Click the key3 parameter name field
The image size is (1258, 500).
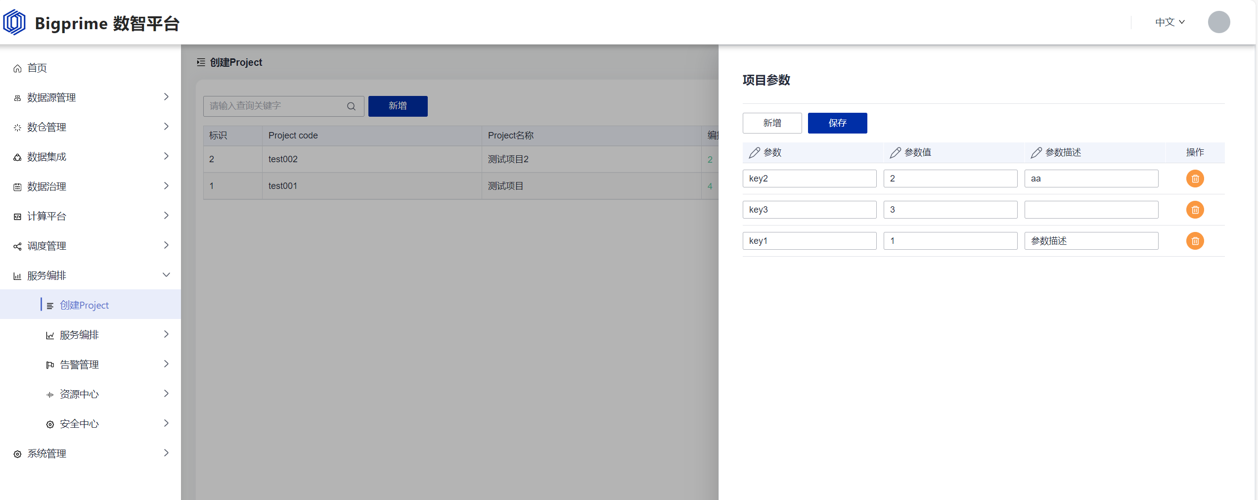point(809,210)
